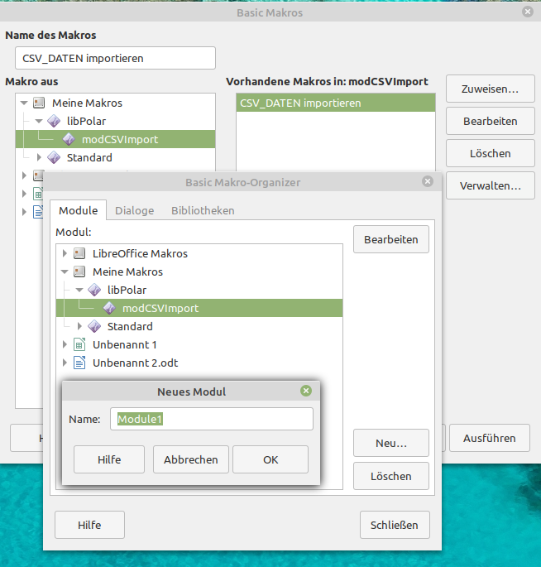
Task: Click the modCSVImport module icon in Basic Makros tree
Action: coord(69,139)
